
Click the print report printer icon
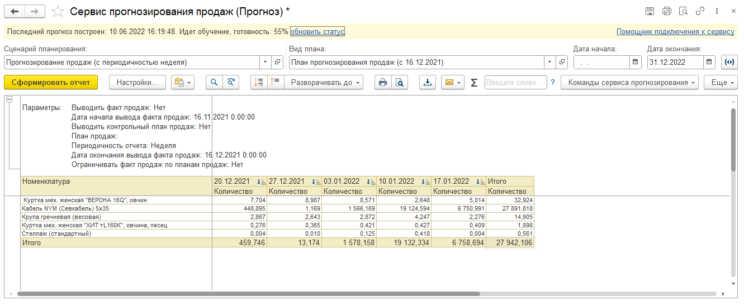383,82
